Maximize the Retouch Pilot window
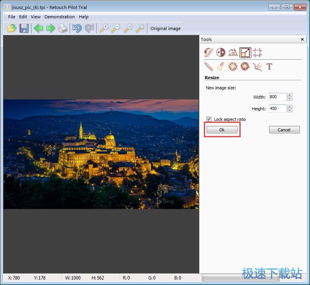 click(287, 7)
